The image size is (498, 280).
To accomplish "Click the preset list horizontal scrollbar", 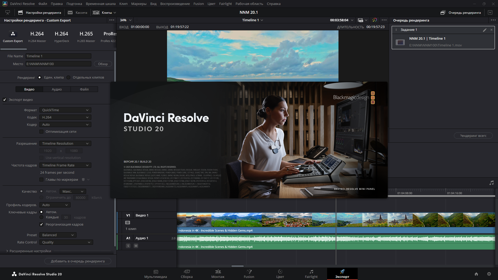I will (13, 49).
